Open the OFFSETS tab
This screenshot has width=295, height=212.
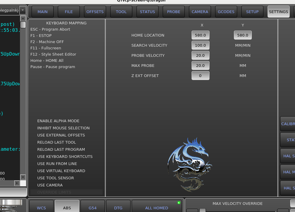(95, 12)
